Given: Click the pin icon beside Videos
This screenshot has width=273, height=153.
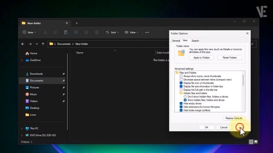Looking at the screenshot, I should pyautogui.click(x=64, y=101).
